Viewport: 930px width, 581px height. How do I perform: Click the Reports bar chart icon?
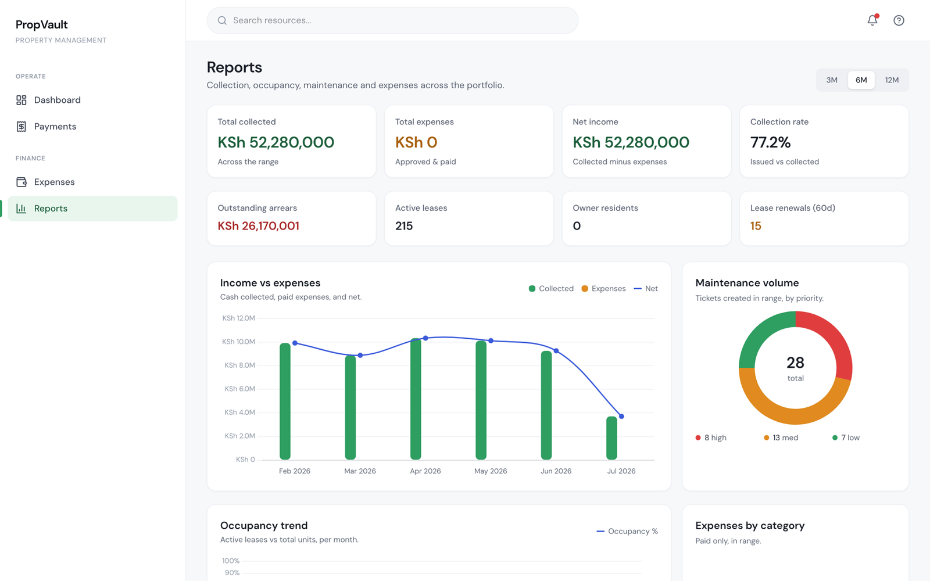coord(22,209)
